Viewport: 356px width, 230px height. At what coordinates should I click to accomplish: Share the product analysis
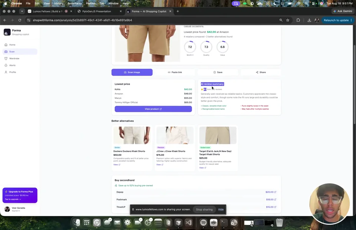(261, 72)
